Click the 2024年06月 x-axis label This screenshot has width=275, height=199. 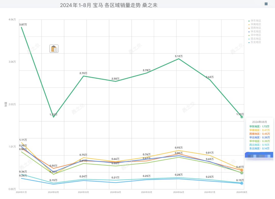point(179,192)
